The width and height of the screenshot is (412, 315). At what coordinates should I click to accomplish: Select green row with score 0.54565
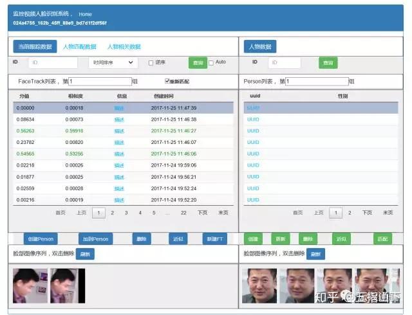point(123,154)
